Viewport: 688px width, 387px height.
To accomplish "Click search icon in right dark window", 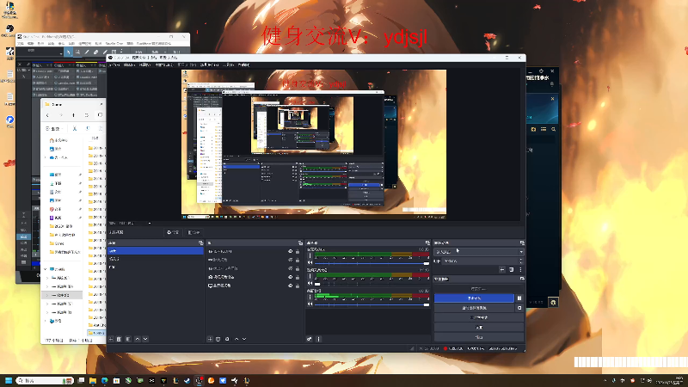I will click(554, 130).
